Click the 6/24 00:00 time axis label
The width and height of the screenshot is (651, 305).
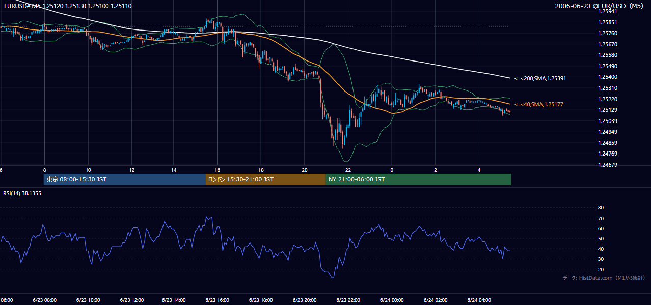tap(392, 300)
